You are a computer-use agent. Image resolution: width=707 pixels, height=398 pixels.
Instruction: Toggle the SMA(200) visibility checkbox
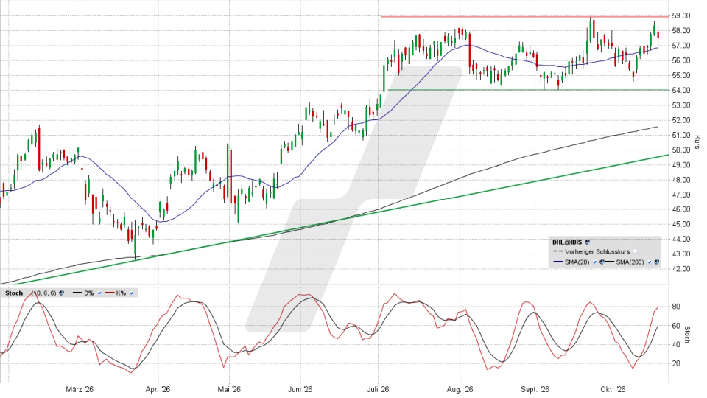point(650,262)
